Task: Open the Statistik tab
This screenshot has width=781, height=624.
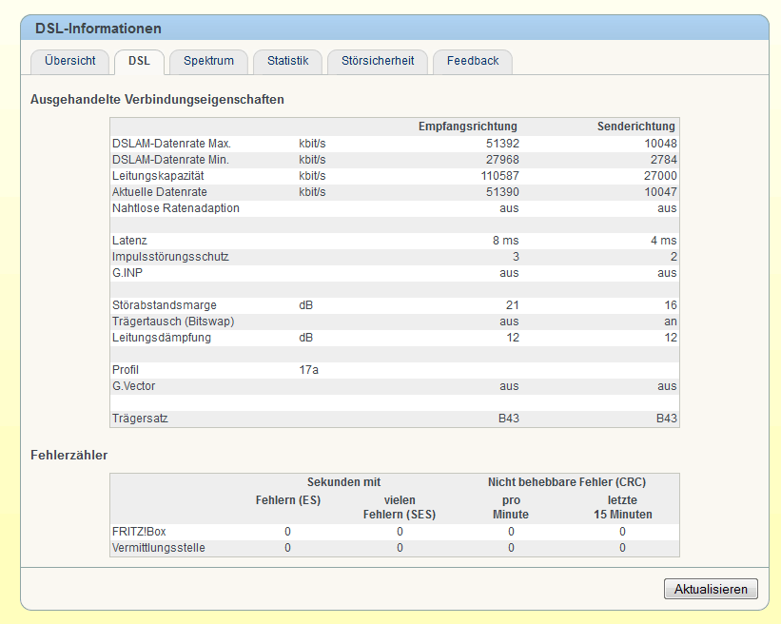Action: [287, 62]
